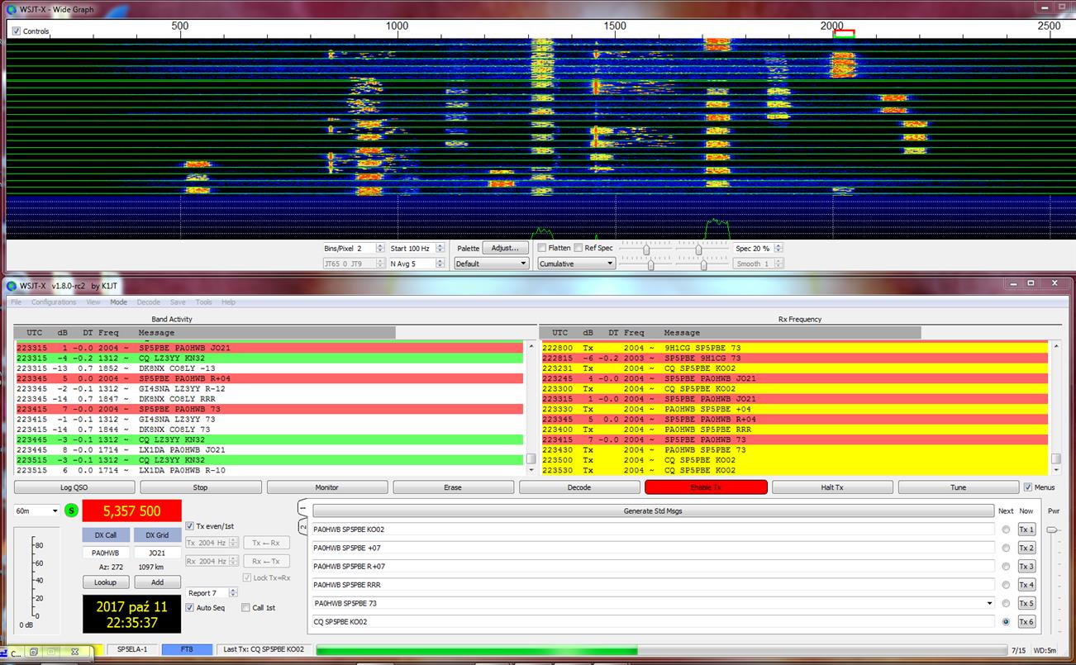Click the lower-right spectrum slider near Smooth
Image resolution: width=1076 pixels, height=665 pixels.
pyautogui.click(x=703, y=264)
